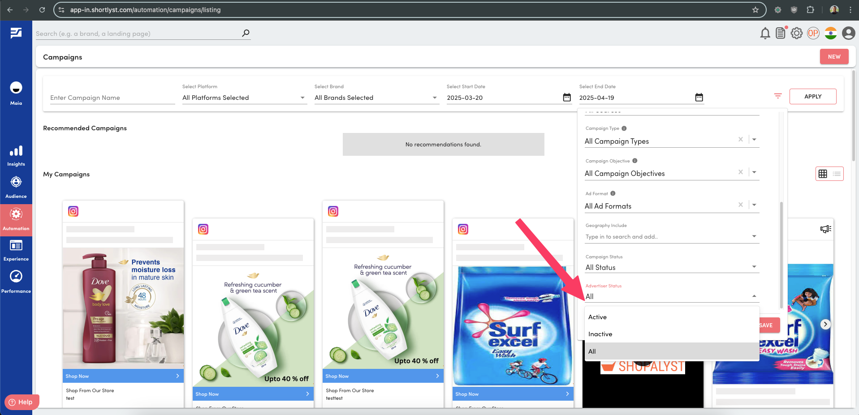Click the megaphone icon on last card
The height and width of the screenshot is (415, 859).
(x=826, y=229)
